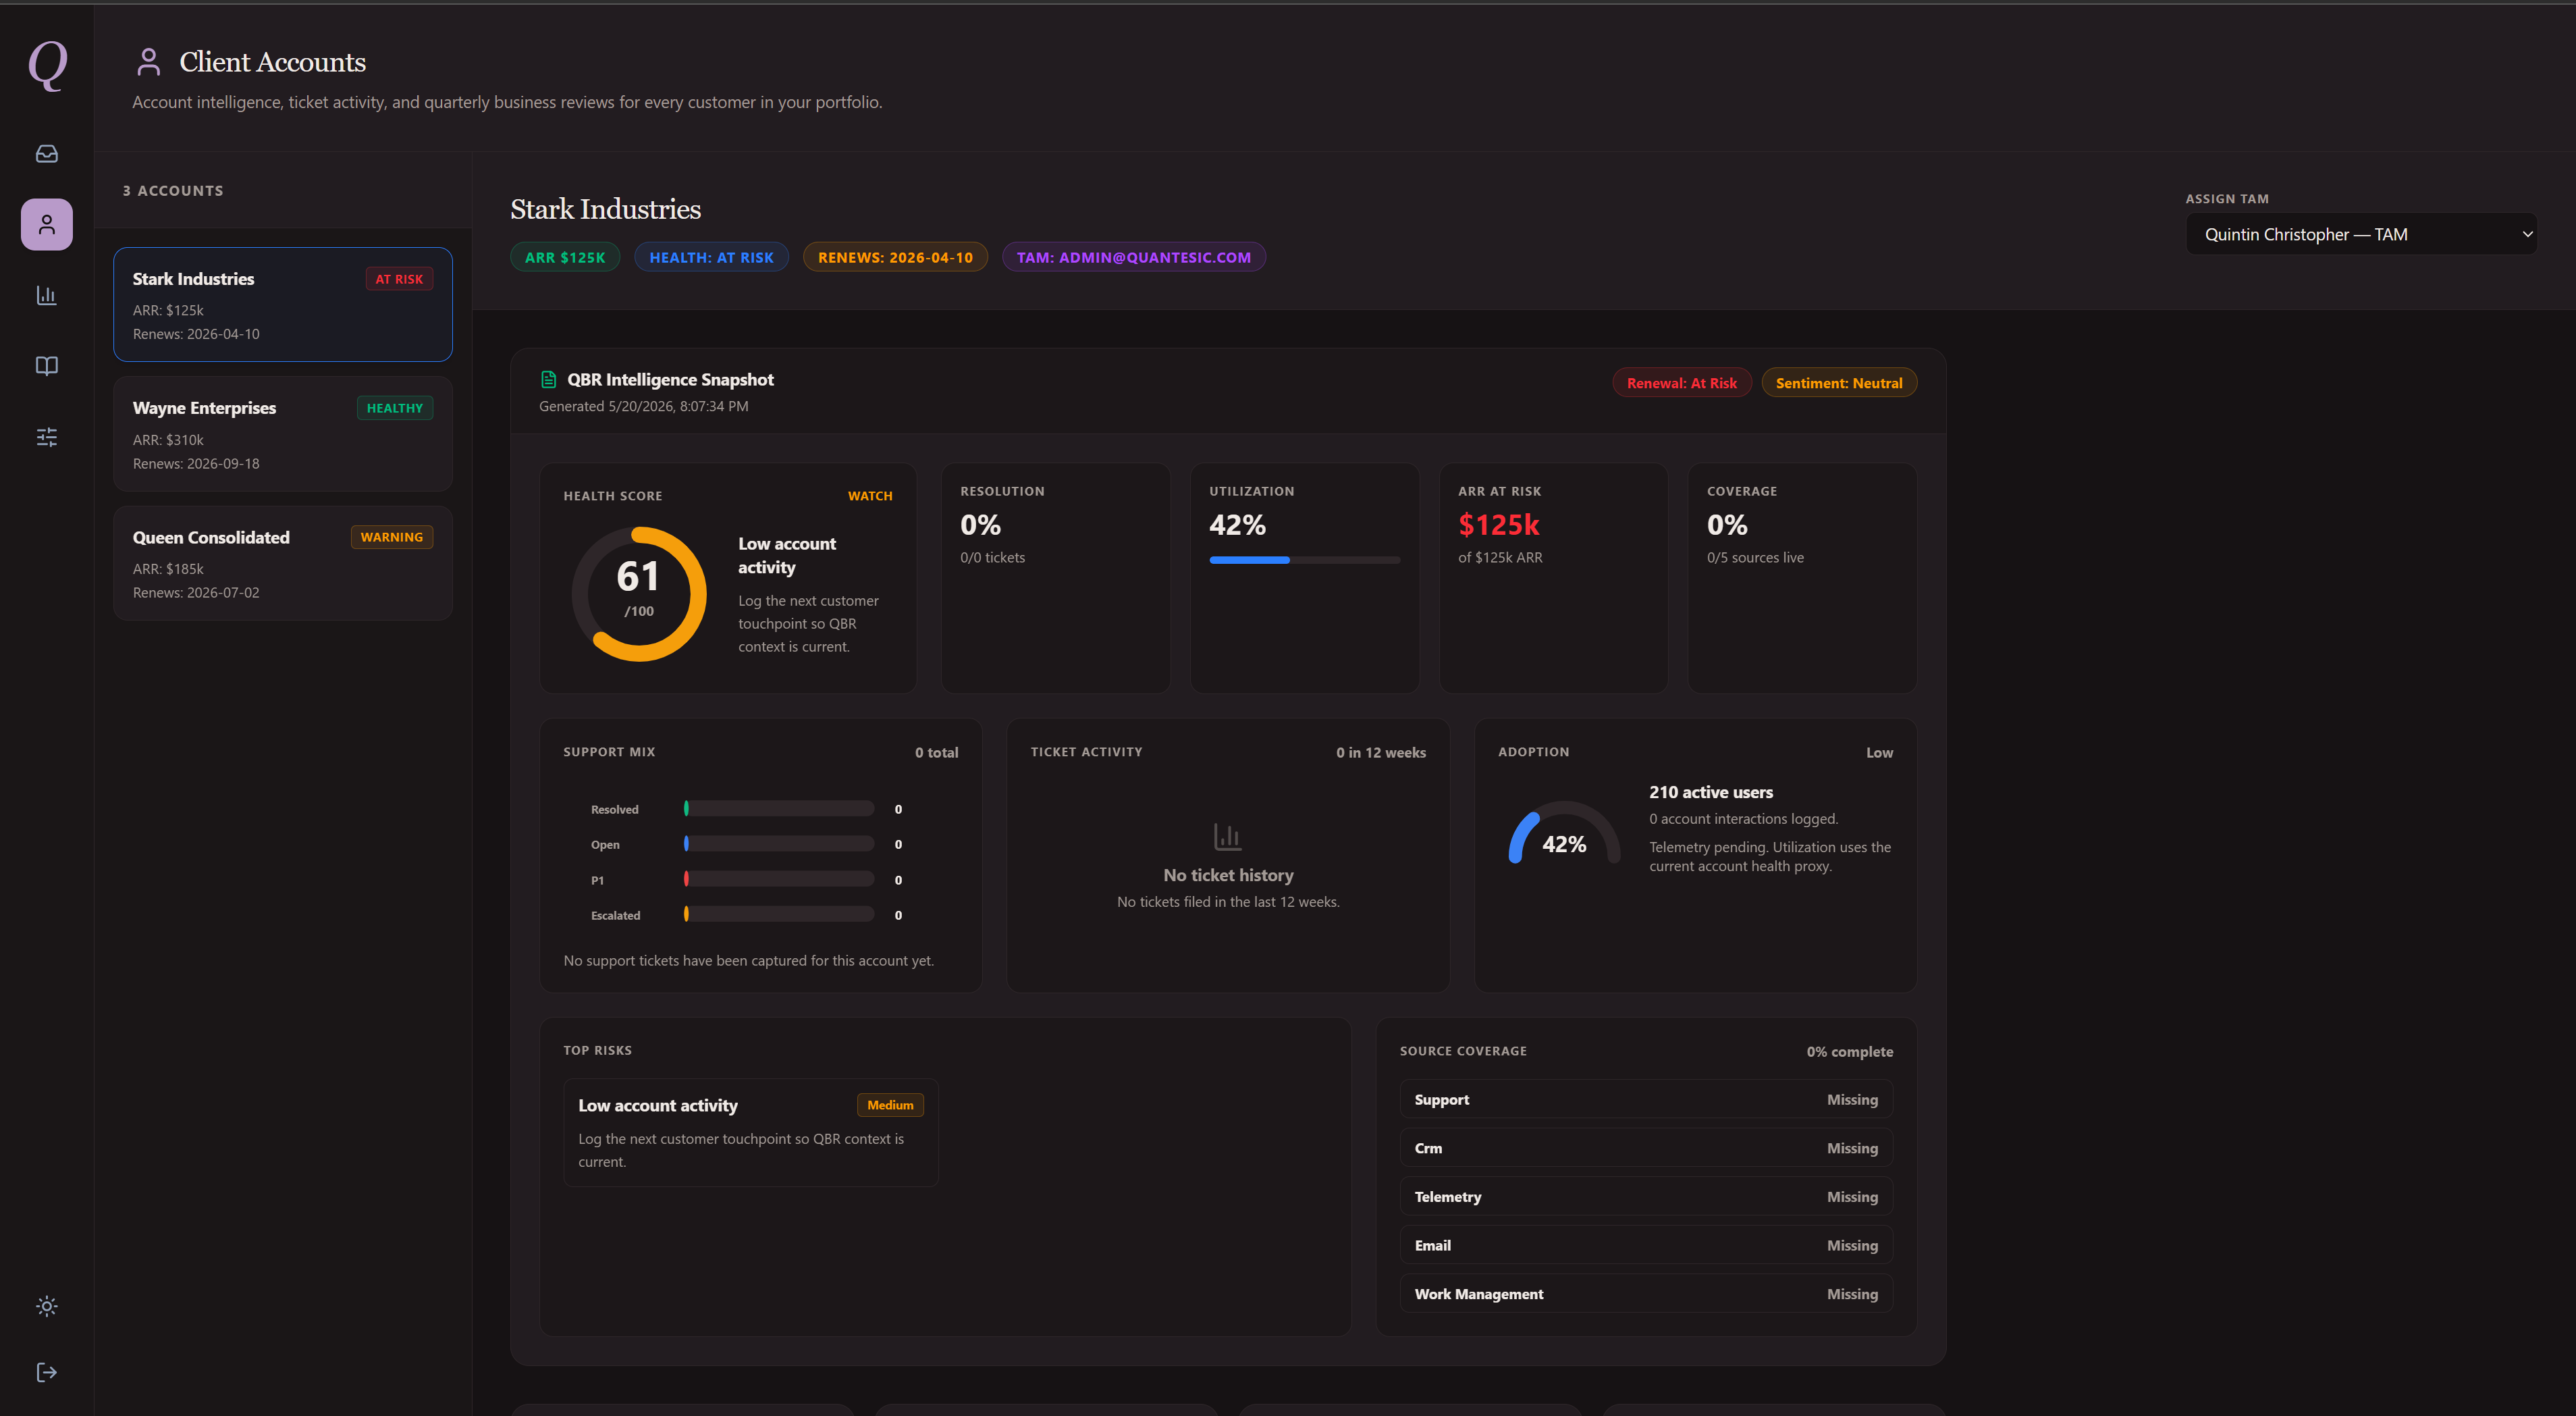Click the Medium severity badge
Image resolution: width=2576 pixels, height=1416 pixels.
(x=890, y=1105)
